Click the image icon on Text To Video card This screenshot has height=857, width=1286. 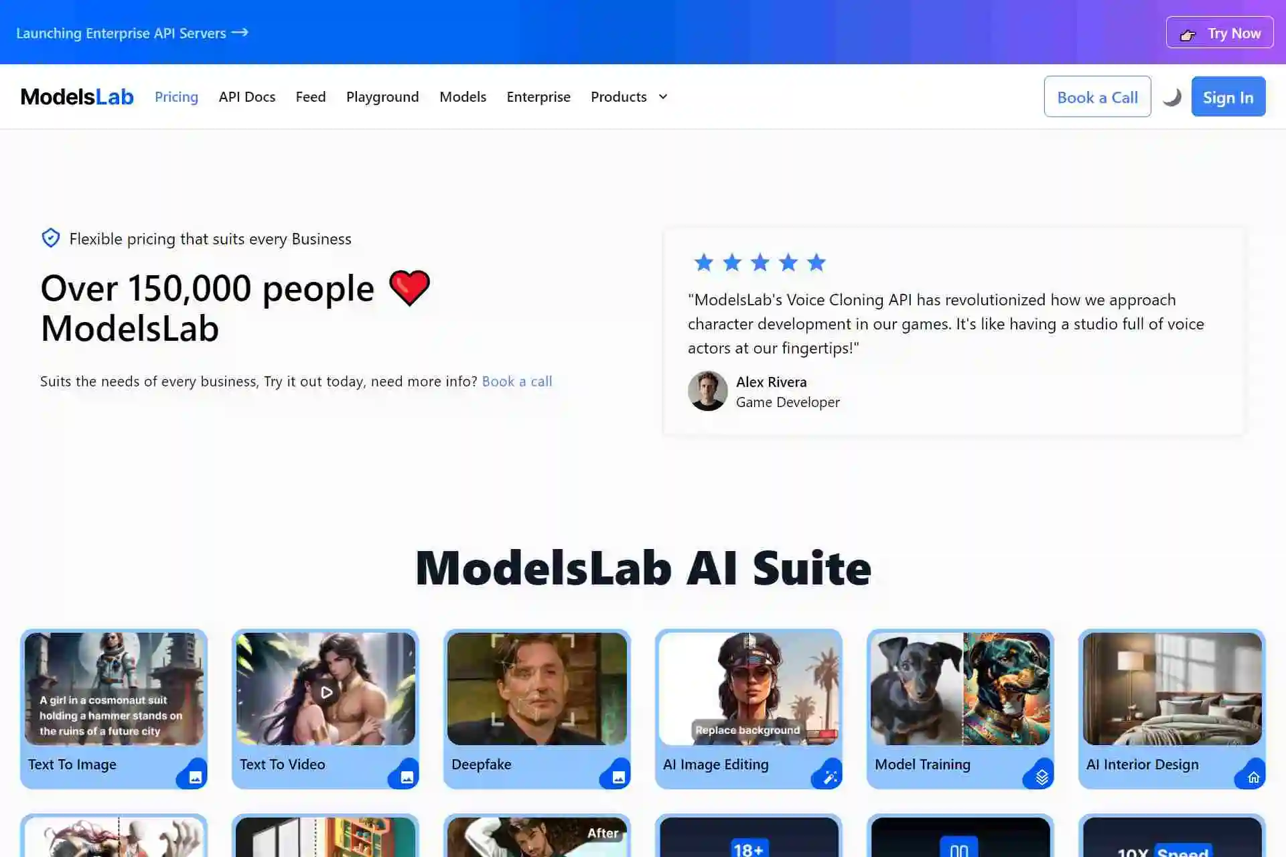coord(407,777)
